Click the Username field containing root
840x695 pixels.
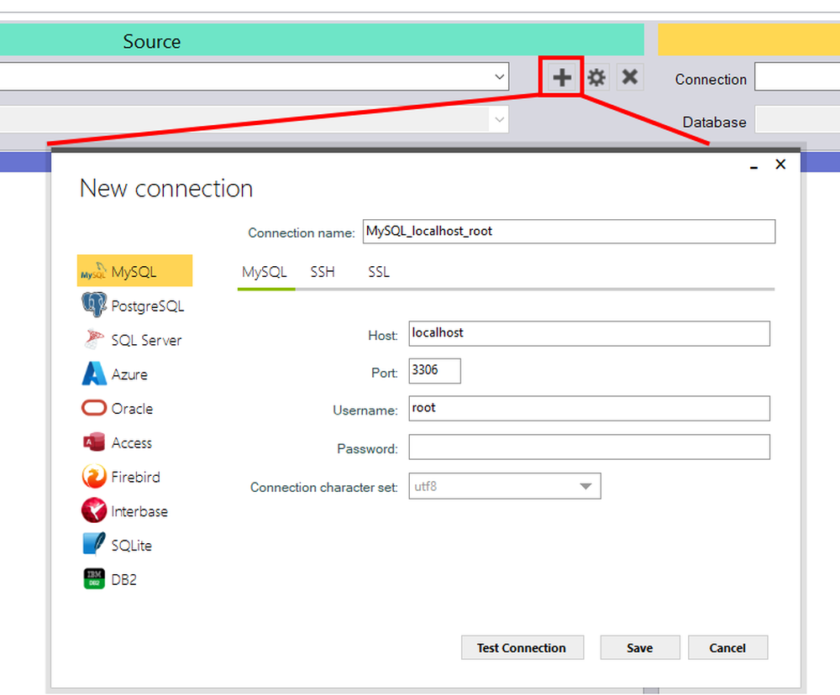click(590, 408)
